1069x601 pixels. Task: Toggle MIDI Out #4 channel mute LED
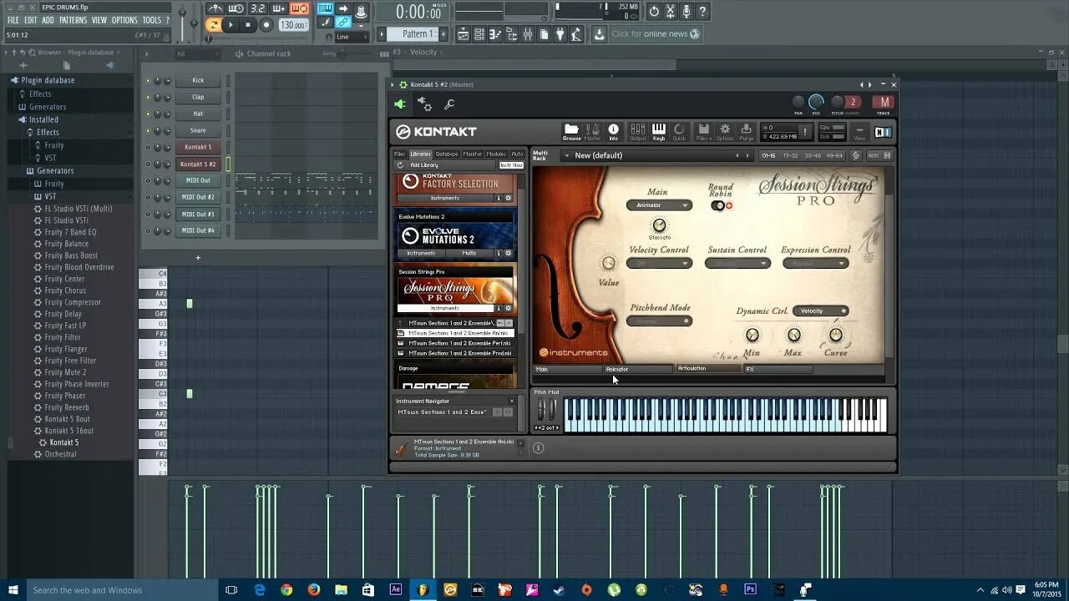[148, 230]
